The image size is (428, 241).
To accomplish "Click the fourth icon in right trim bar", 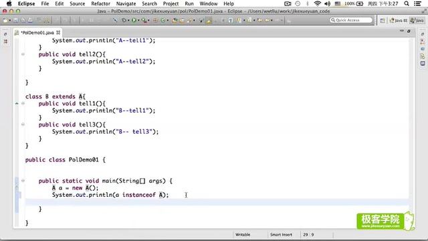I will [x=423, y=56].
